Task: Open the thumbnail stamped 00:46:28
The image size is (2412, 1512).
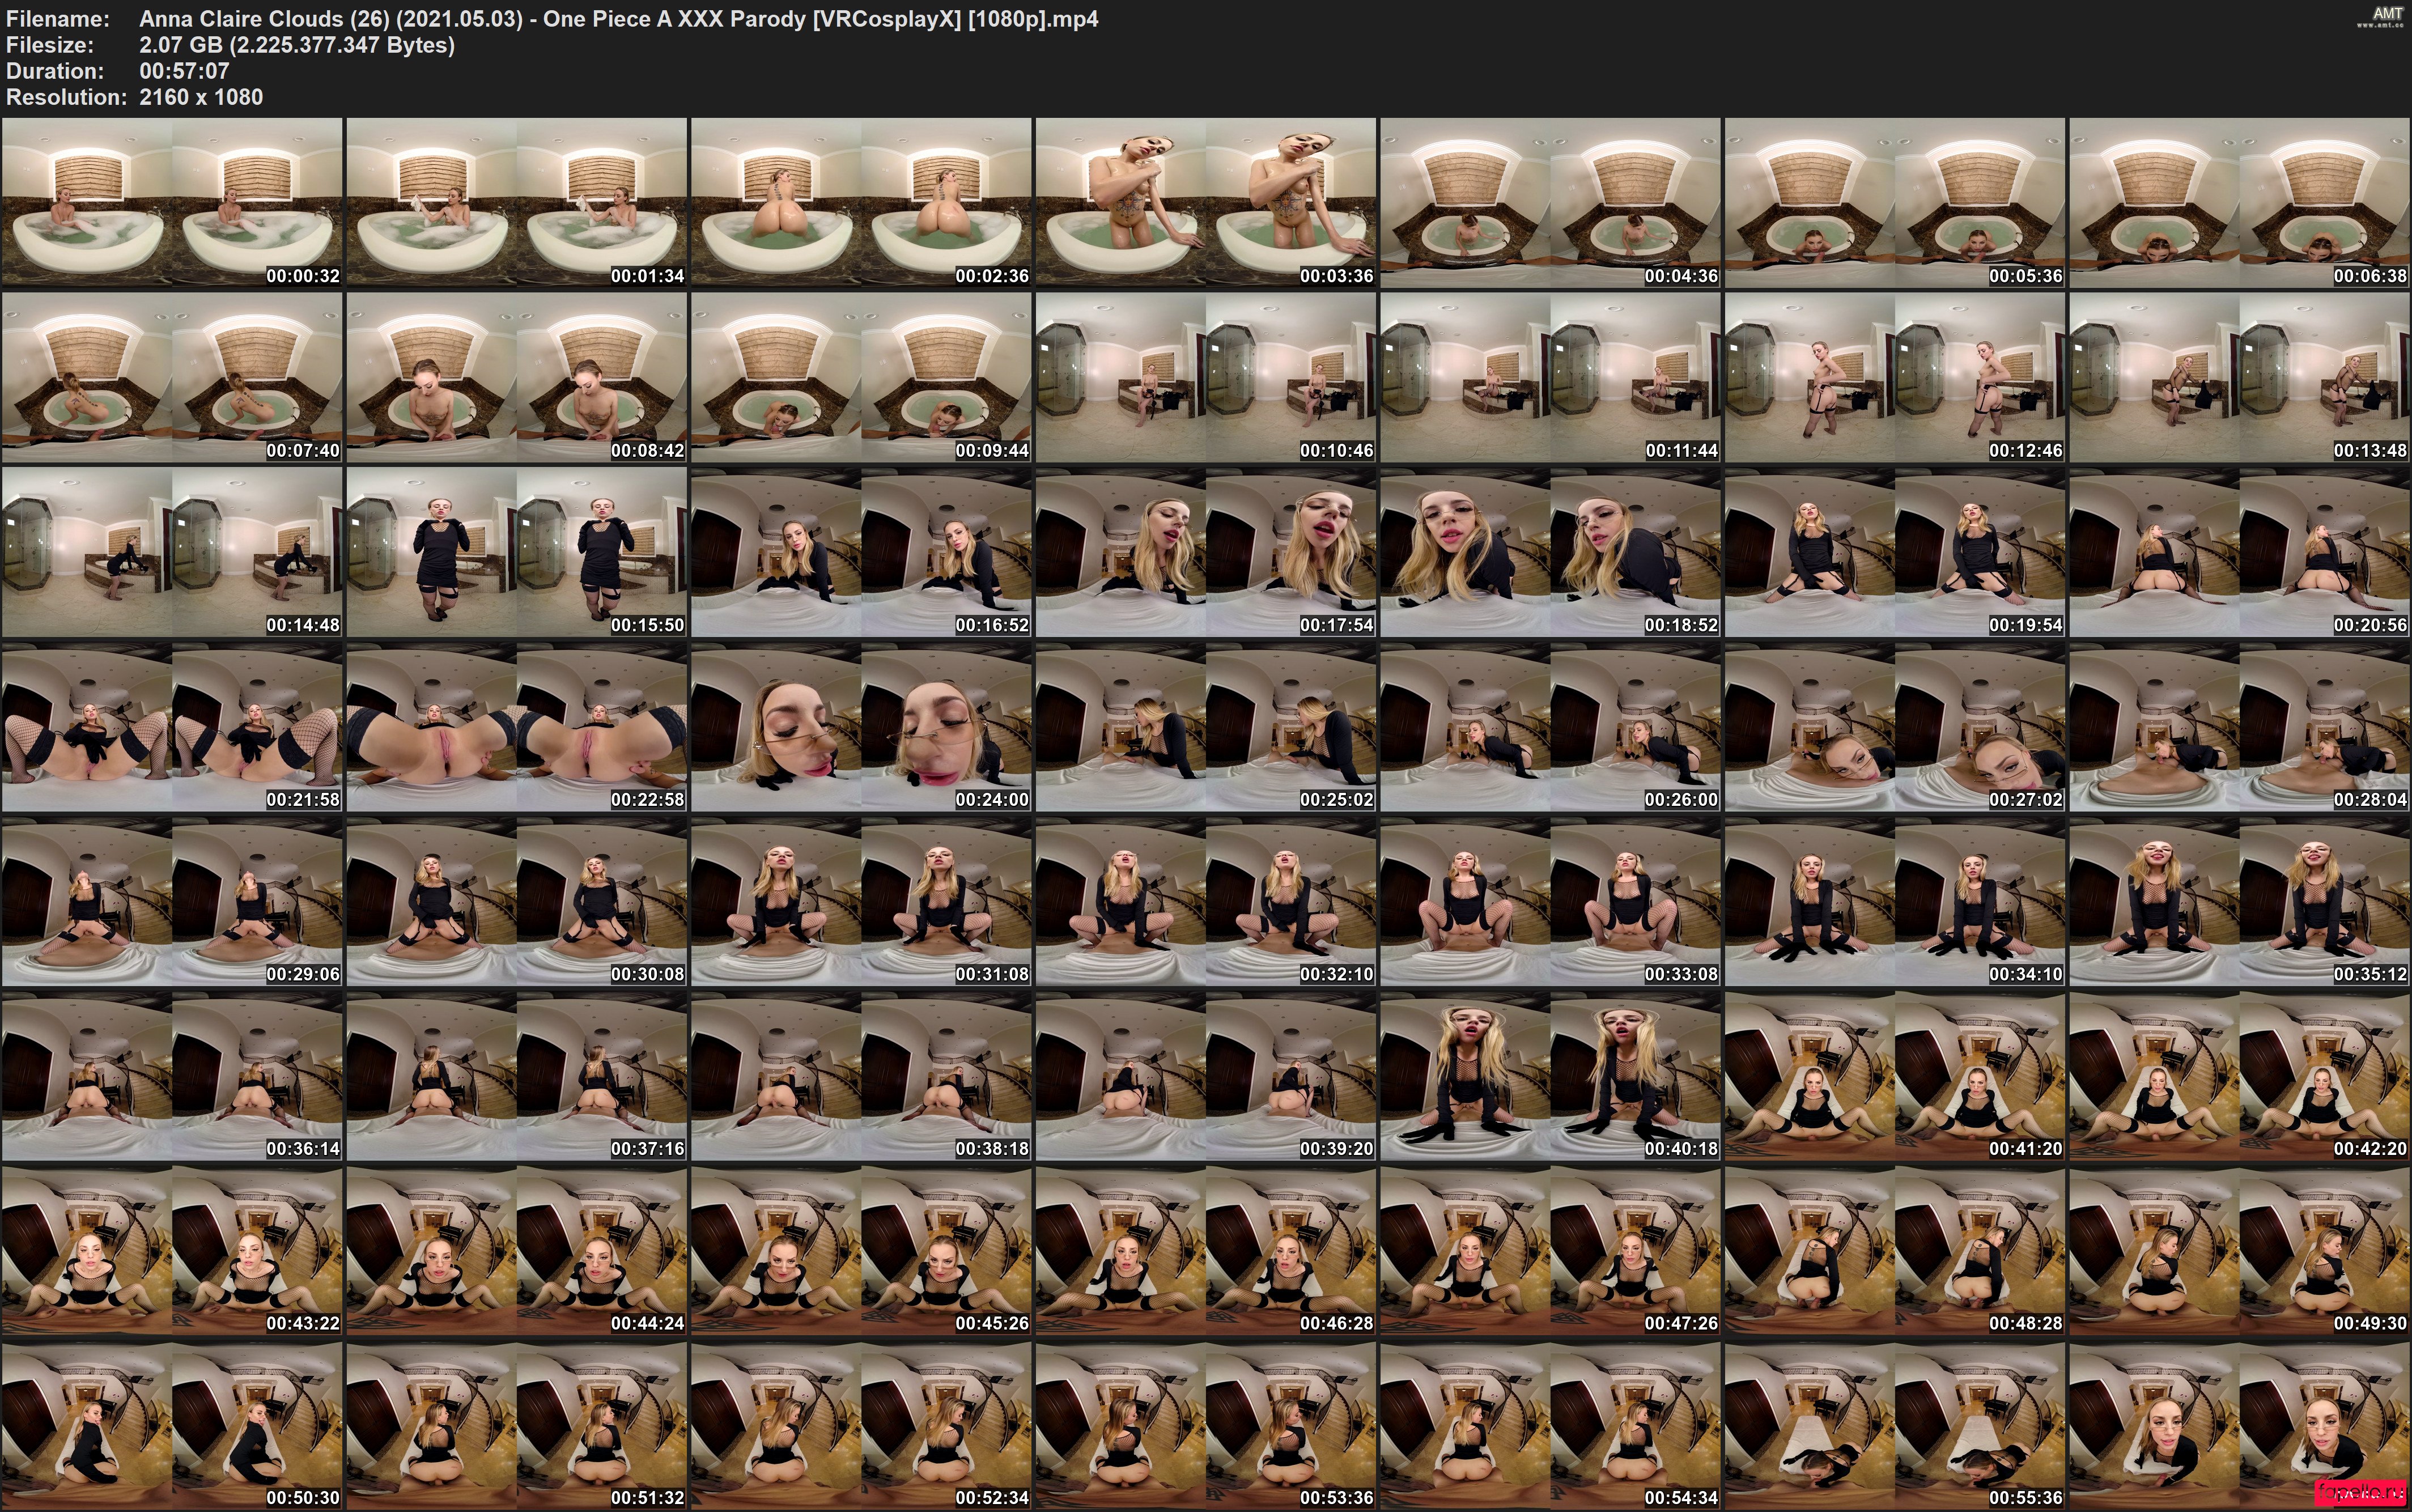Action: click(x=1205, y=1250)
